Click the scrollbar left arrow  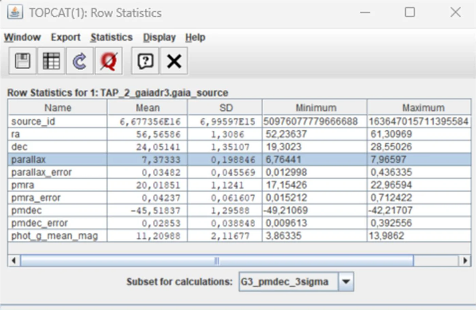coord(14,261)
